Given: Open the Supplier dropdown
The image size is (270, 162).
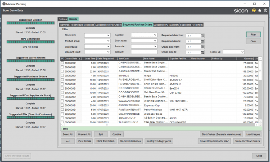Looking at the screenshot, I should 155,35.
